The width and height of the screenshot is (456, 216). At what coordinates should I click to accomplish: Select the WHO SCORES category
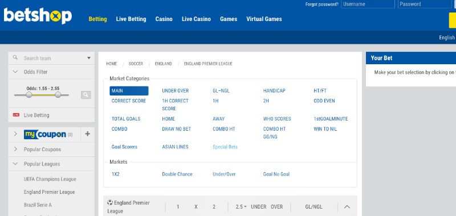click(277, 119)
